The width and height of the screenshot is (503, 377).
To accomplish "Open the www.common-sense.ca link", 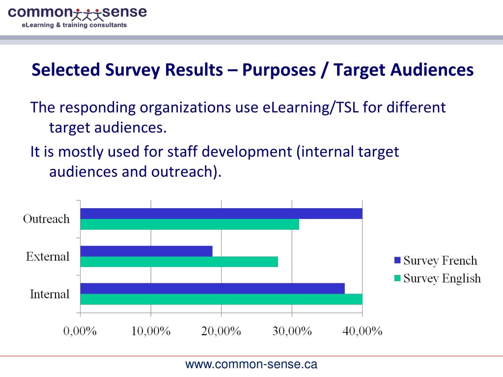I will click(x=251, y=364).
